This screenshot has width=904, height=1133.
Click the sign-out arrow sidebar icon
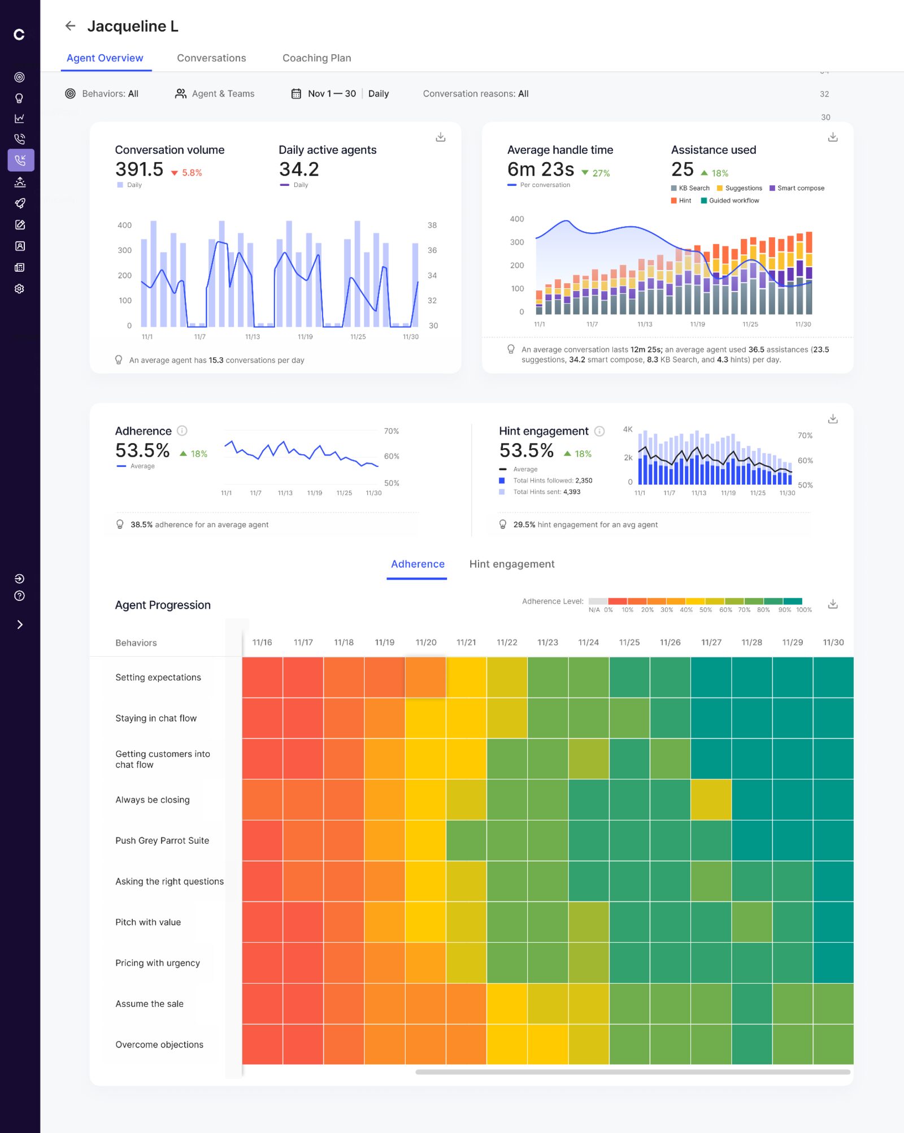(x=19, y=579)
